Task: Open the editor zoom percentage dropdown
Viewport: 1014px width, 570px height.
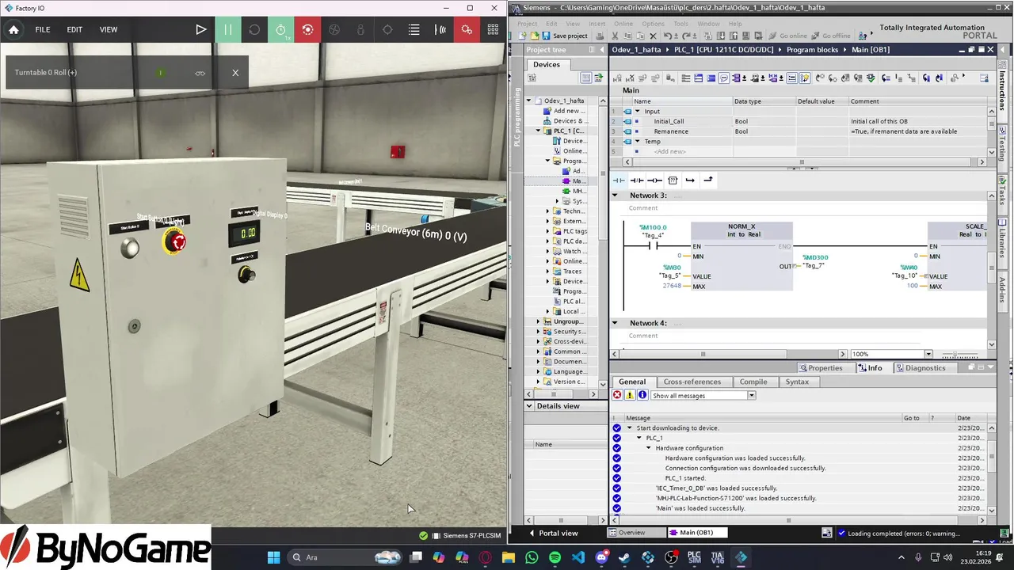Action: 928,354
